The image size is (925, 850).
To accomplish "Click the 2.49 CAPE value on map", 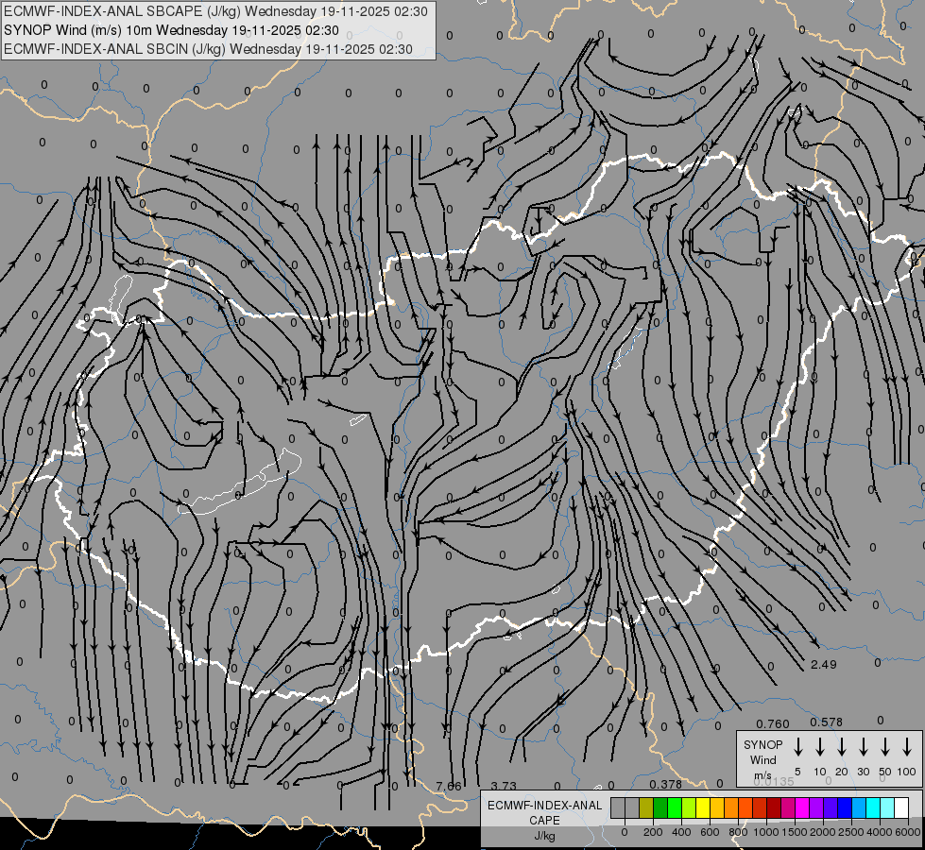I will pos(824,664).
